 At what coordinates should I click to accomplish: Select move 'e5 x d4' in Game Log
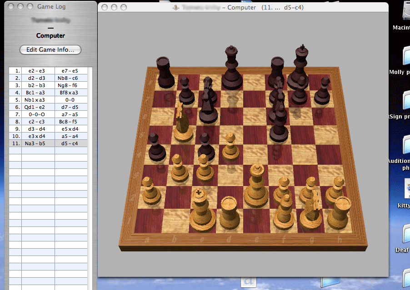70,129
